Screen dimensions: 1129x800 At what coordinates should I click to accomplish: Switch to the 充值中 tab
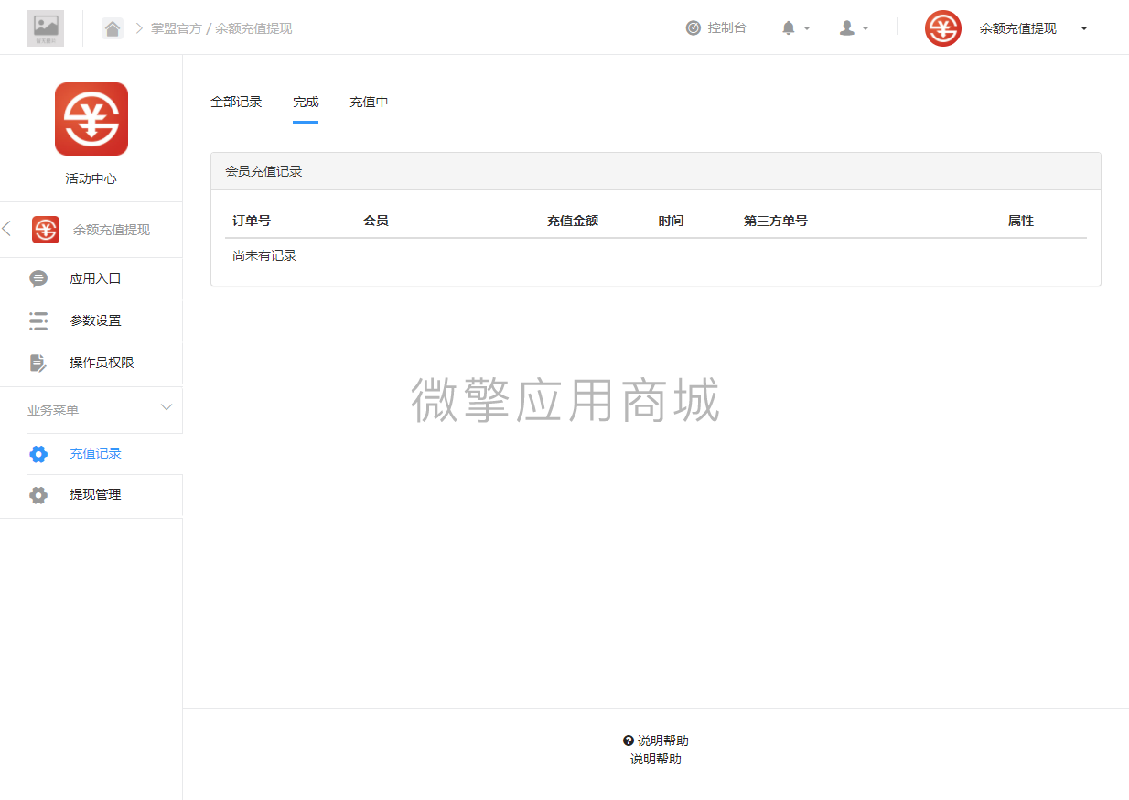[x=369, y=102]
